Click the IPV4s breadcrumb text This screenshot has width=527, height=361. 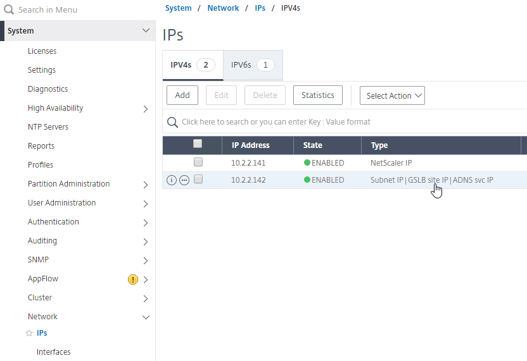coord(290,8)
